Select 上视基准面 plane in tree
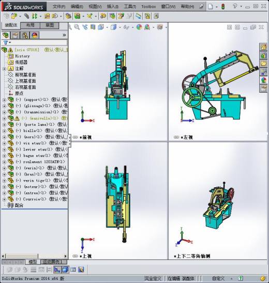Viewport: 269px width, 283px height. click(25, 81)
